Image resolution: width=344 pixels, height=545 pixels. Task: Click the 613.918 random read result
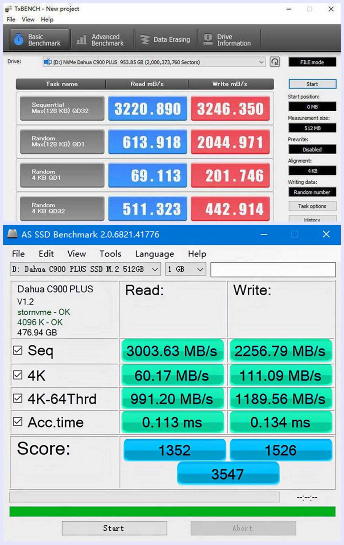coord(147,141)
